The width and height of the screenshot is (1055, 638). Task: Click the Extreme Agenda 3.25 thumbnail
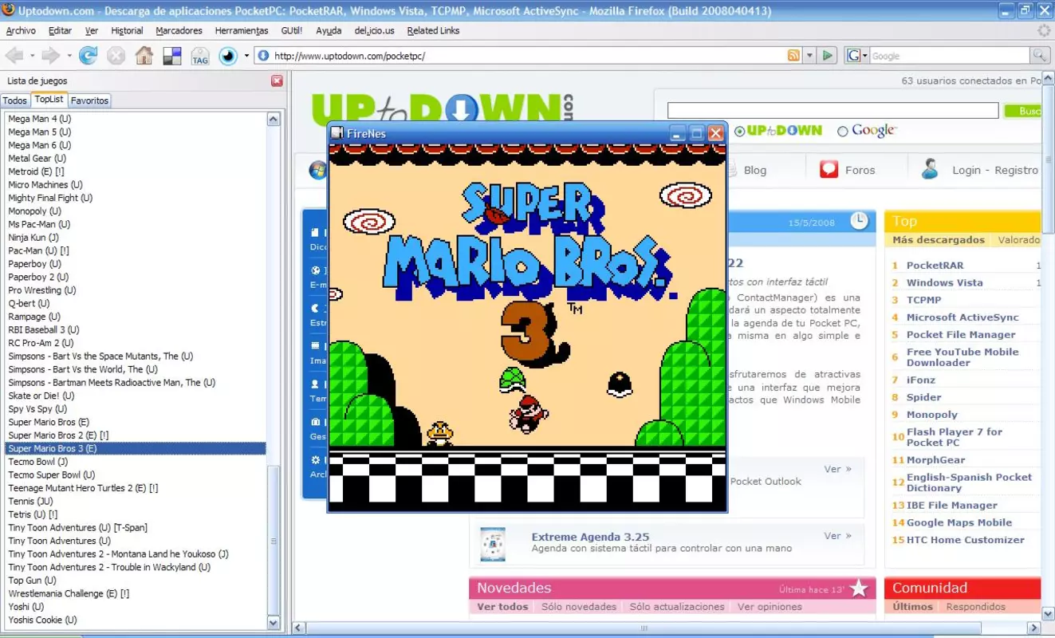coord(493,544)
